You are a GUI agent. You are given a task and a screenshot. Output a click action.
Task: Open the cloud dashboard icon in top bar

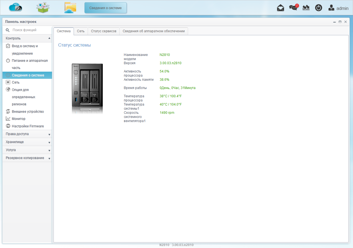click(15, 7)
